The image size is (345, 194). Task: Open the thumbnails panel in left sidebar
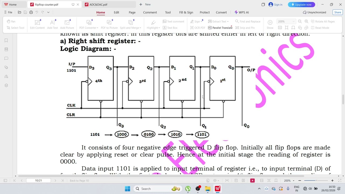coord(6,49)
